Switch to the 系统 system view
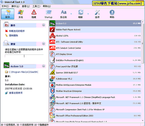145x126 pixels. (21, 14)
